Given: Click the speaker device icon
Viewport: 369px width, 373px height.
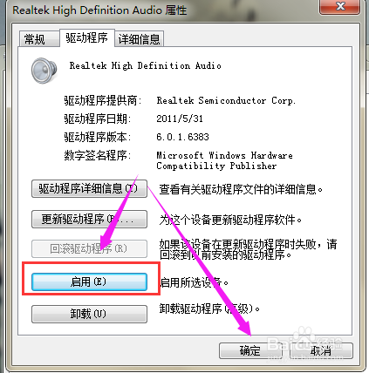Looking at the screenshot, I should 44,71.
